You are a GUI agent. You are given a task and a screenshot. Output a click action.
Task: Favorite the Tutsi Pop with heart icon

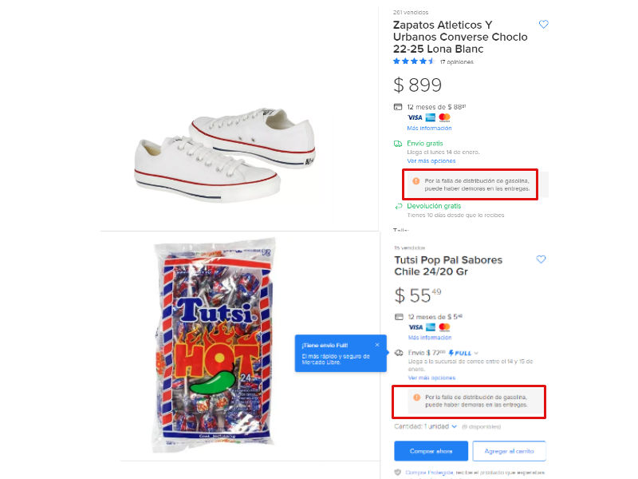[x=541, y=259]
